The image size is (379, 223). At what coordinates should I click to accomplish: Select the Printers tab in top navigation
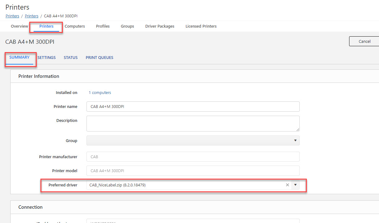click(46, 26)
